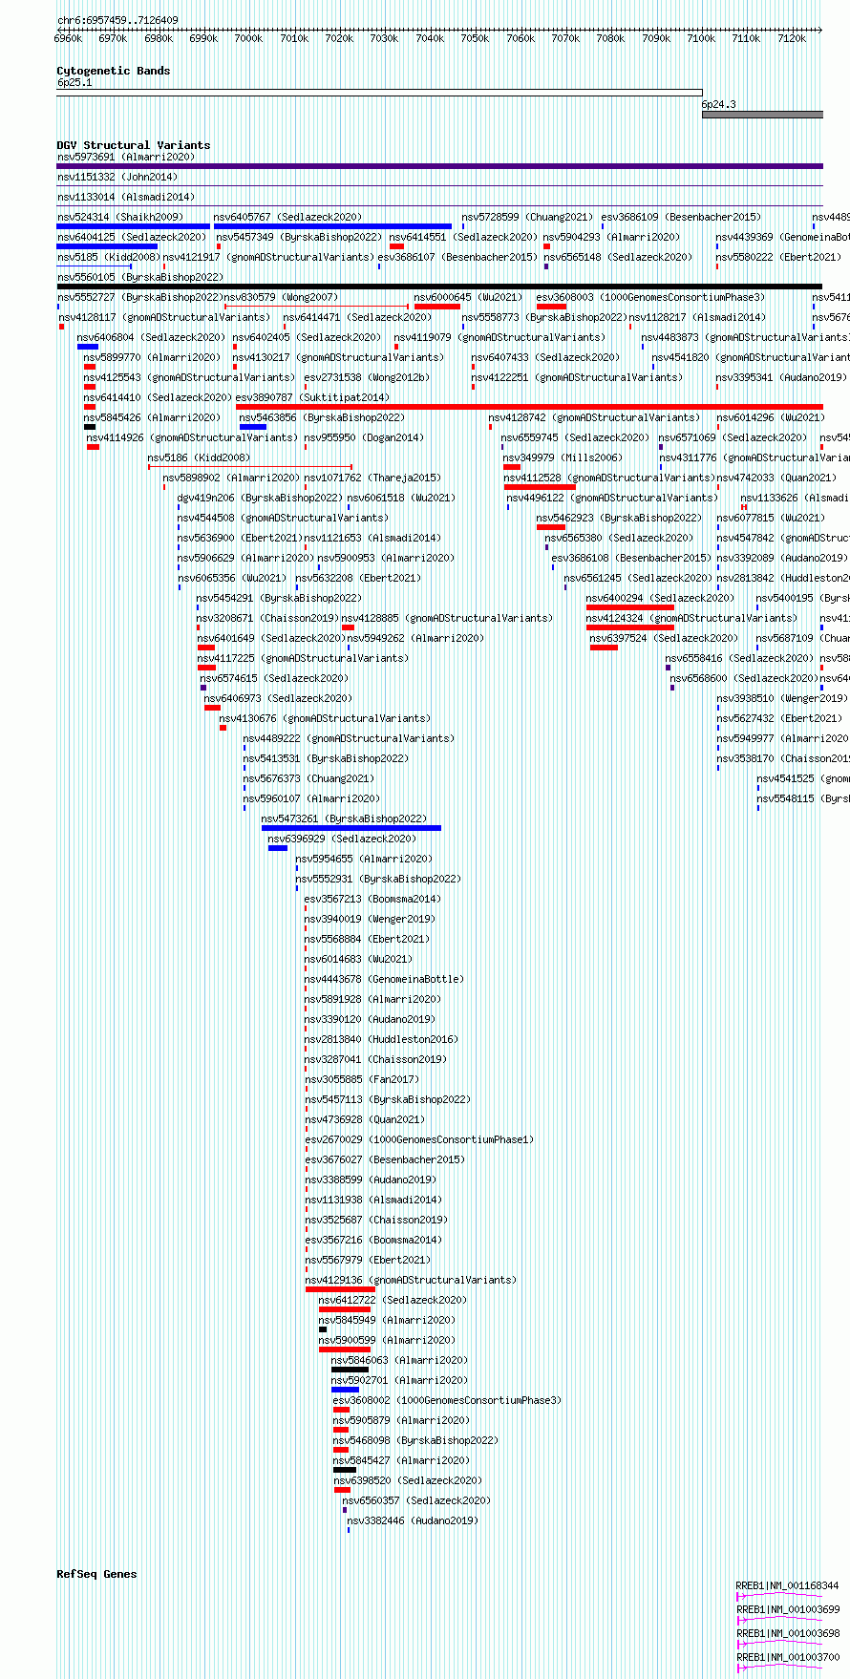Viewport: 850px width, 1679px height.
Task: Click the nsv5973691 (Almarri2020) variant label
Action: (x=125, y=157)
